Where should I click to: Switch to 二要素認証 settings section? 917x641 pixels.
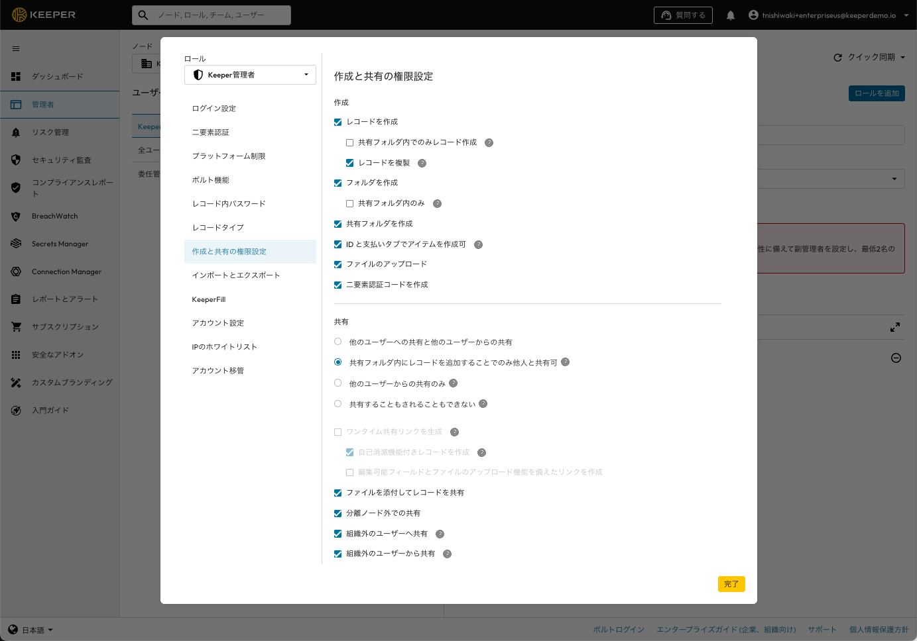[x=211, y=132]
